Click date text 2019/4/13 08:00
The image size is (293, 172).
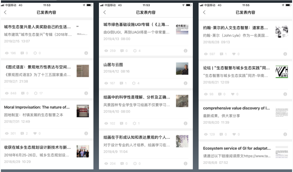[x=117, y=39]
